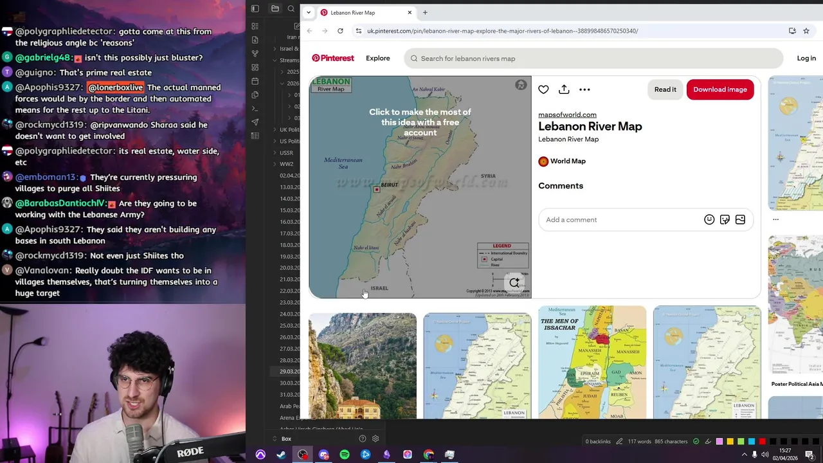
Task: Open Obsidian command palette terminal icon
Action: click(x=255, y=108)
